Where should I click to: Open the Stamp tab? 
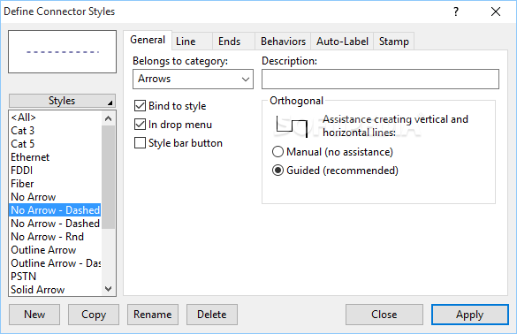393,42
